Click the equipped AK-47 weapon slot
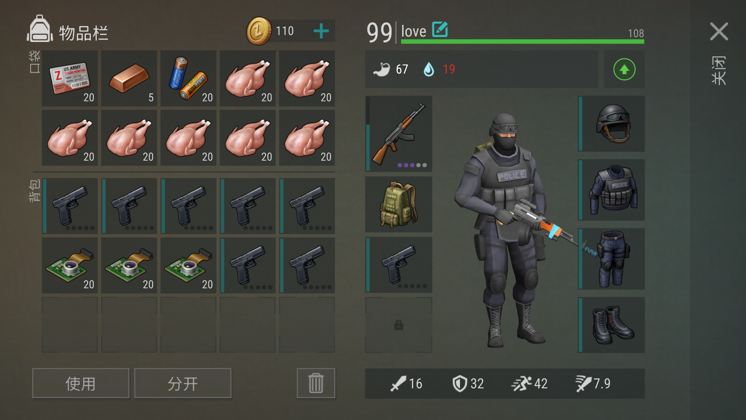The image size is (746, 420). (x=399, y=134)
